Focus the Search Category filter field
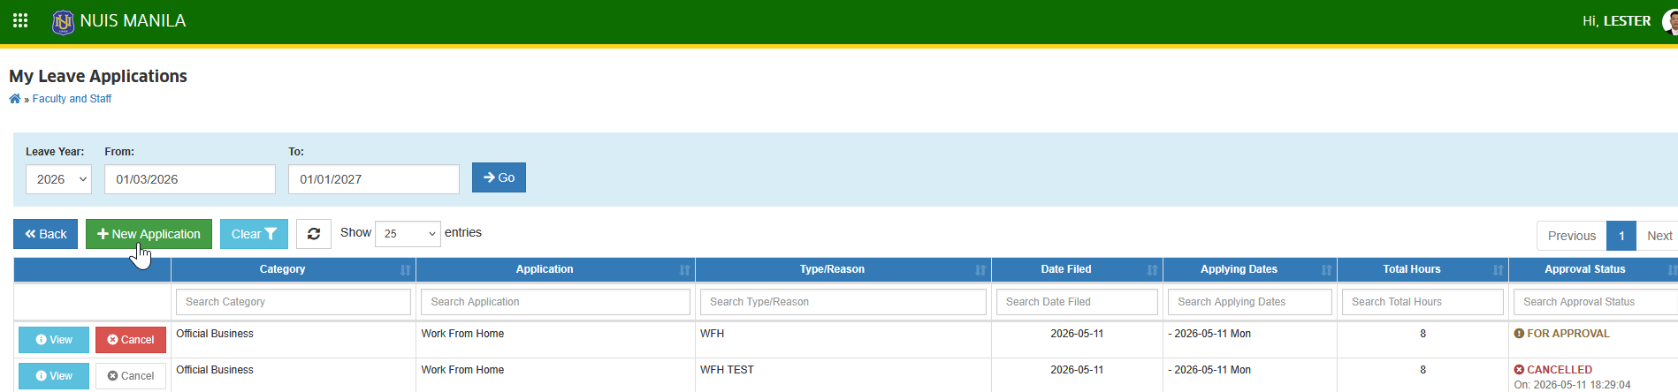The image size is (1678, 392). click(x=294, y=302)
